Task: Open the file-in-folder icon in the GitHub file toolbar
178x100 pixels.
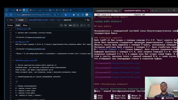Action: point(61,25)
